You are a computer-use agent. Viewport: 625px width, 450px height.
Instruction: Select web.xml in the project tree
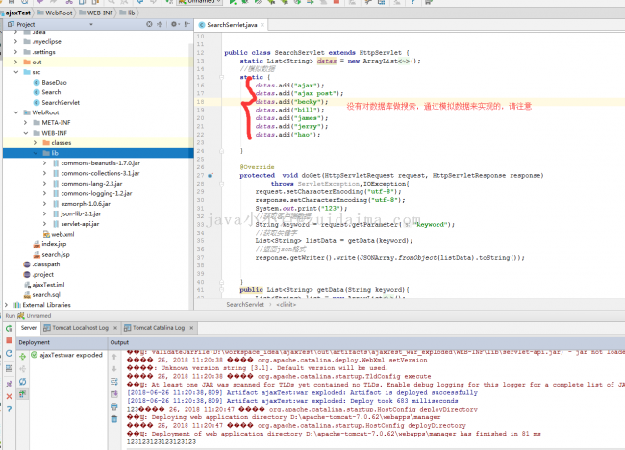(x=59, y=234)
